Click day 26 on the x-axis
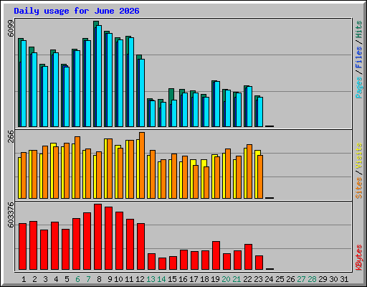 [x=290, y=279]
